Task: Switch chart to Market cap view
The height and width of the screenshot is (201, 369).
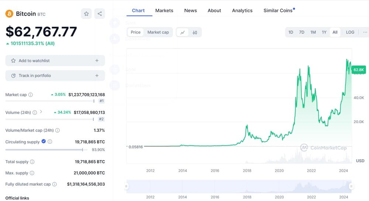Action: point(158,32)
